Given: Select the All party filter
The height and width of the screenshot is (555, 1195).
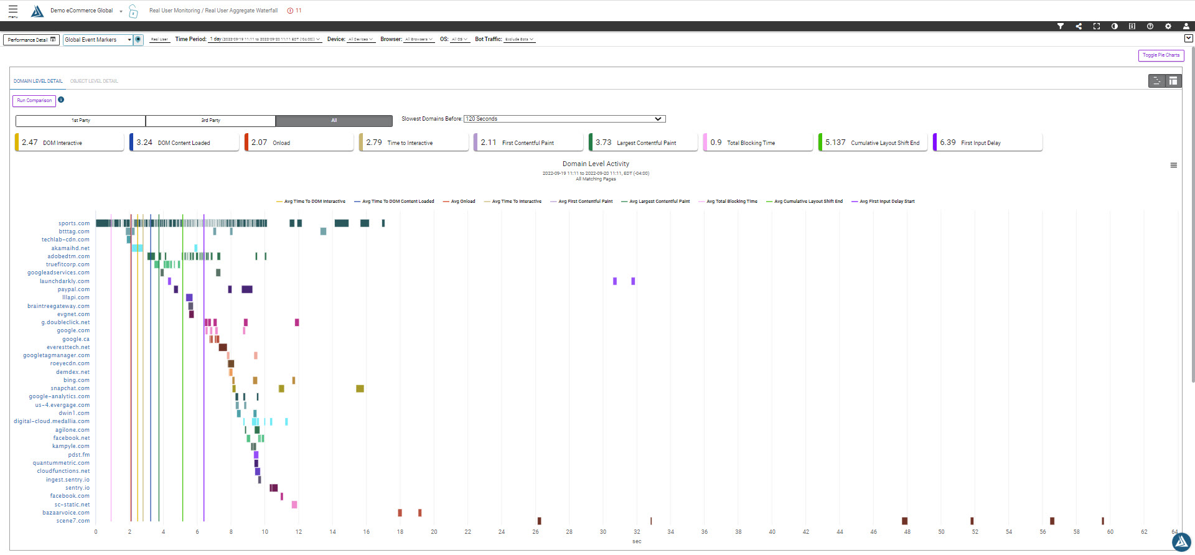Looking at the screenshot, I should tap(334, 121).
